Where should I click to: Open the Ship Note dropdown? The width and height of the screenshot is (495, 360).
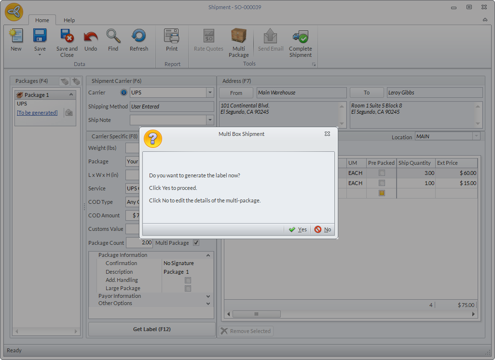click(210, 120)
